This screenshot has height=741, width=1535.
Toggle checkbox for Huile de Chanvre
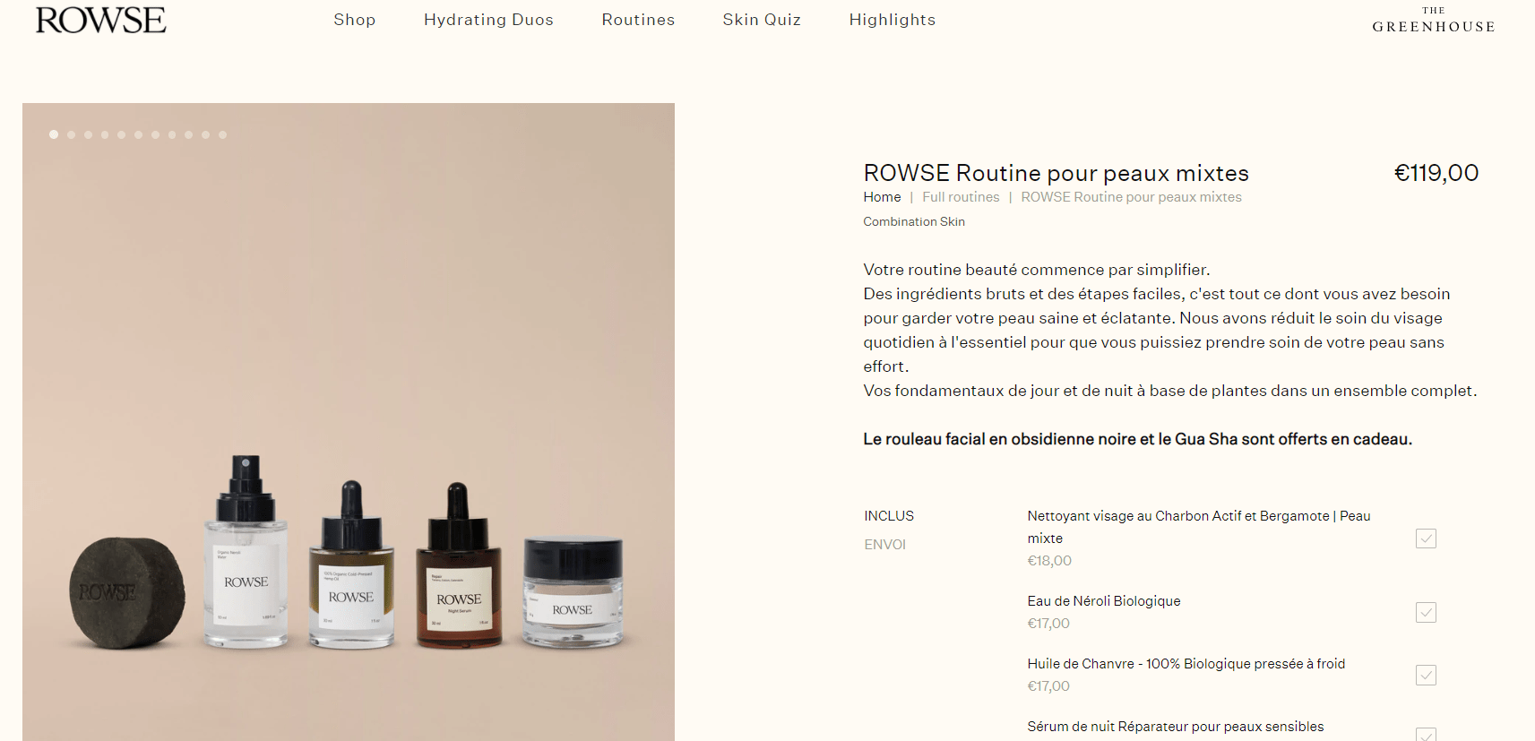[x=1426, y=675]
